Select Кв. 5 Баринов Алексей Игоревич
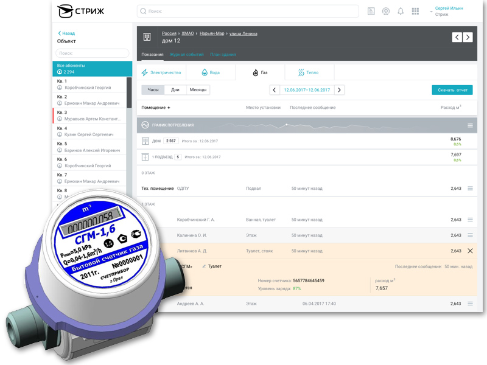487x365 pixels. (89, 147)
